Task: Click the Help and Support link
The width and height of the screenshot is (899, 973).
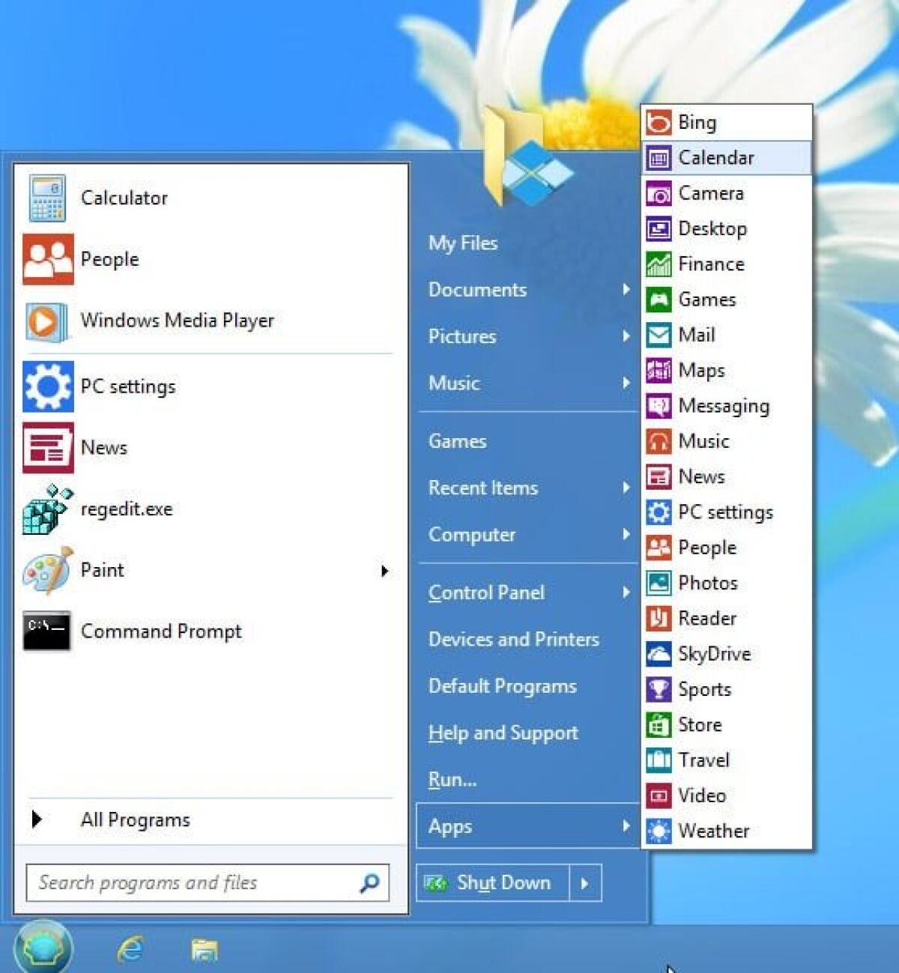Action: (503, 733)
